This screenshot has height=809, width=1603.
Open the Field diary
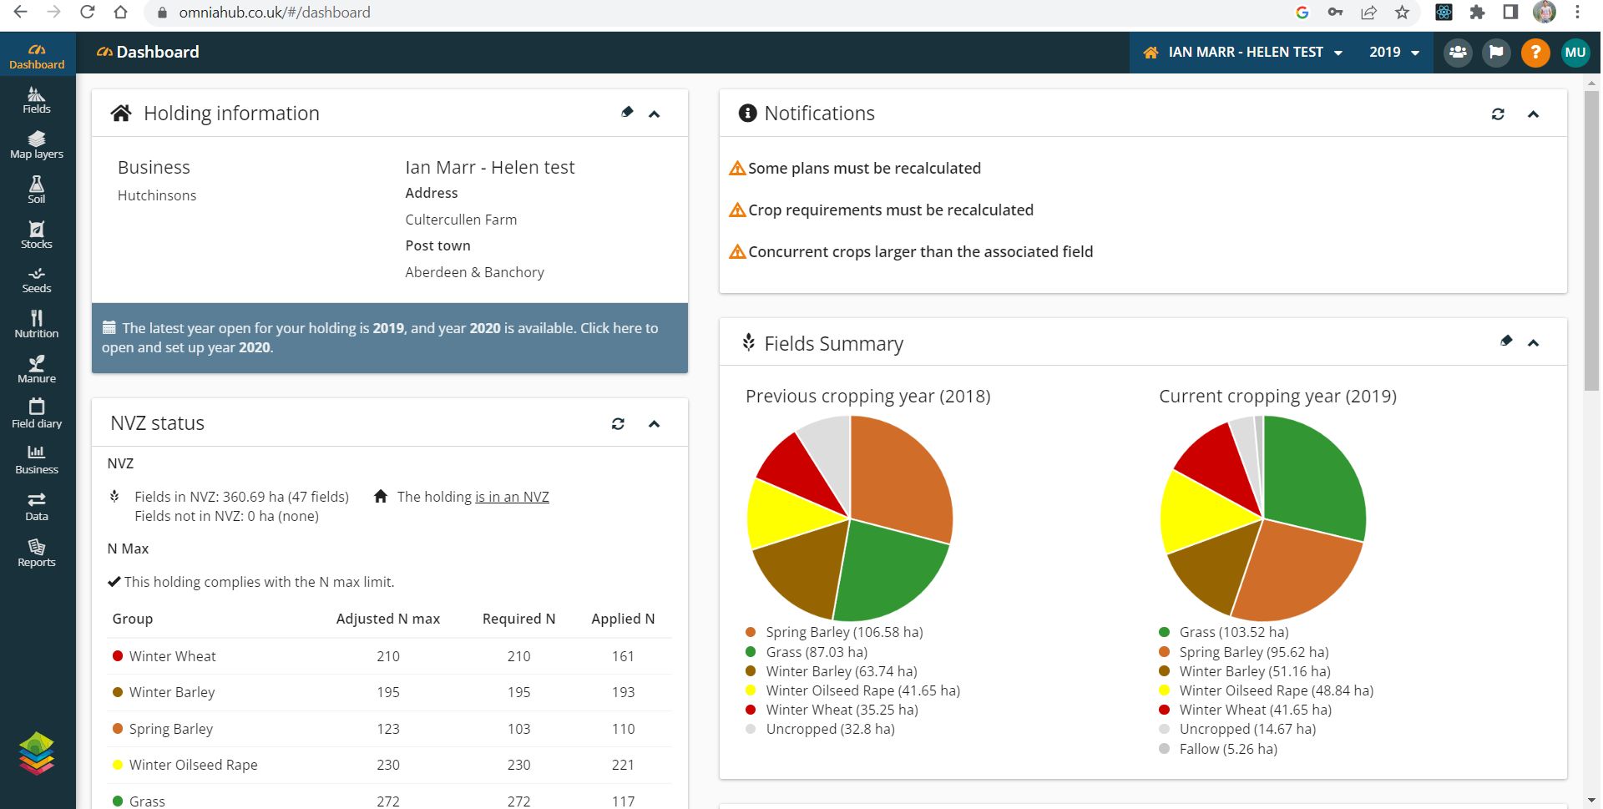[x=37, y=415]
